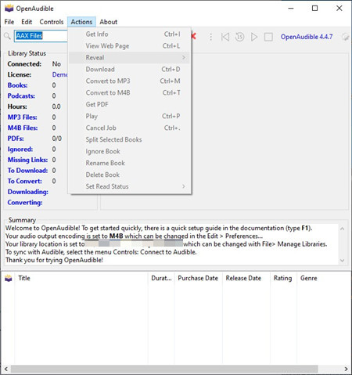Screen dimensions: 352x375
Task: Click the red X clear-search icon
Action: click(x=194, y=36)
